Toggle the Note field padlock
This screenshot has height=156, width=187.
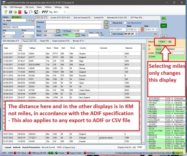pos(106,27)
